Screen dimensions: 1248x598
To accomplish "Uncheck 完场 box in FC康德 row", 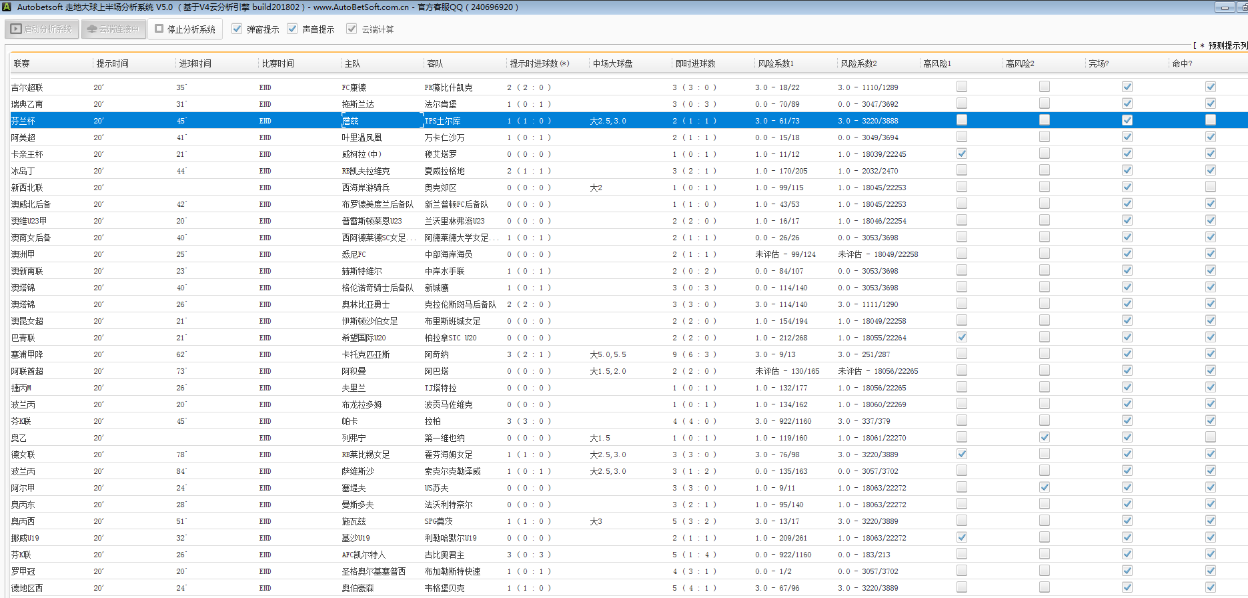I will (1127, 87).
